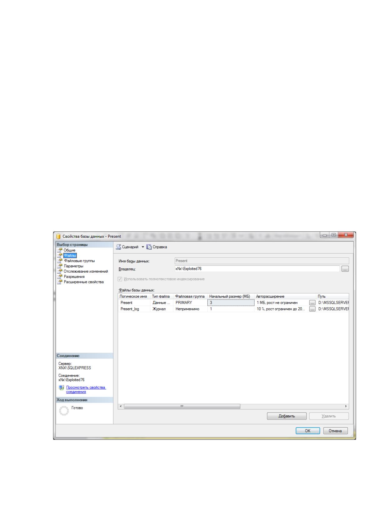
Task: Select the Файлы page icon
Action: tap(60, 256)
